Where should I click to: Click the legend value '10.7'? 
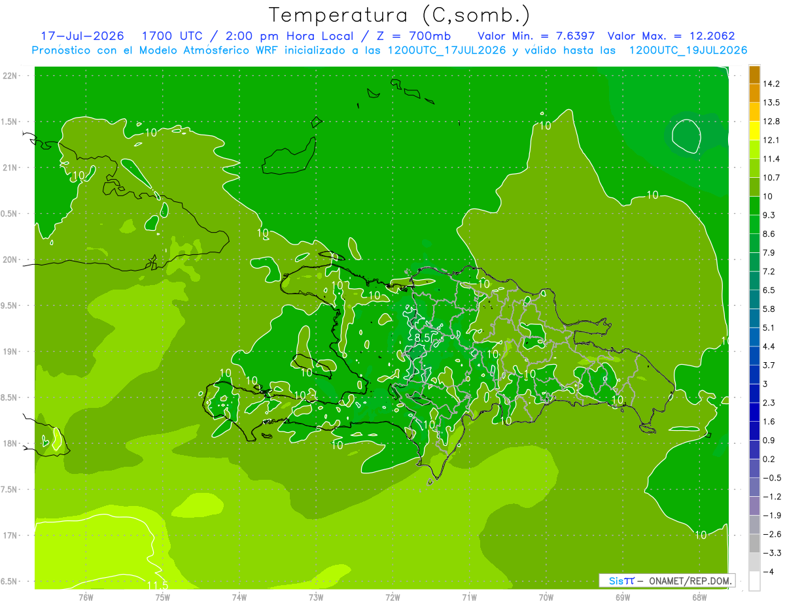771,178
